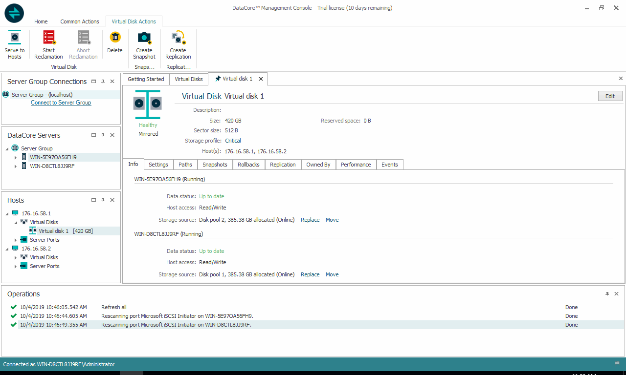626x375 pixels.
Task: Click the host icon for 176.16.58.2
Action: click(15, 249)
